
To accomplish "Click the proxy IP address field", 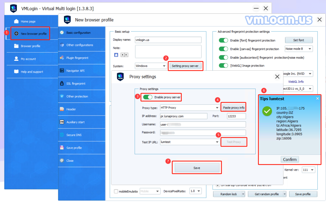I will point(184,116).
